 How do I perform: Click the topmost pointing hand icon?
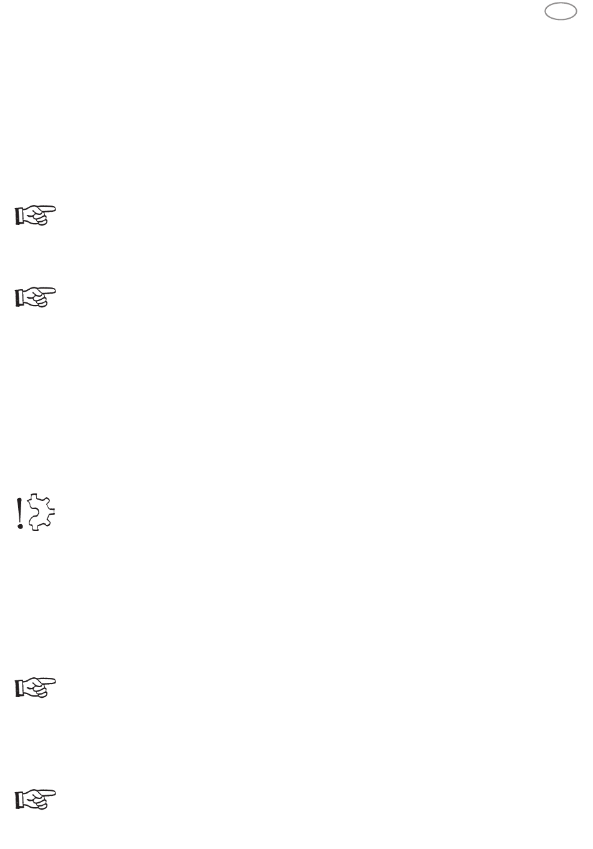click(x=35, y=216)
